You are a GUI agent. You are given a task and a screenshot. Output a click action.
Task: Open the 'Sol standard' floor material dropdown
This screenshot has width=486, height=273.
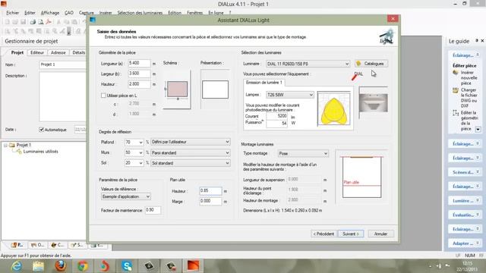coord(191,163)
